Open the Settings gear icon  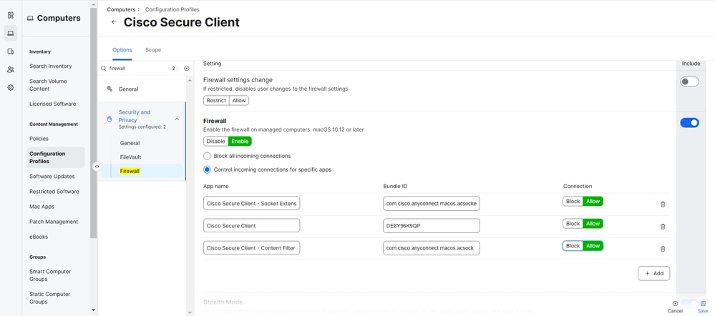[x=11, y=87]
